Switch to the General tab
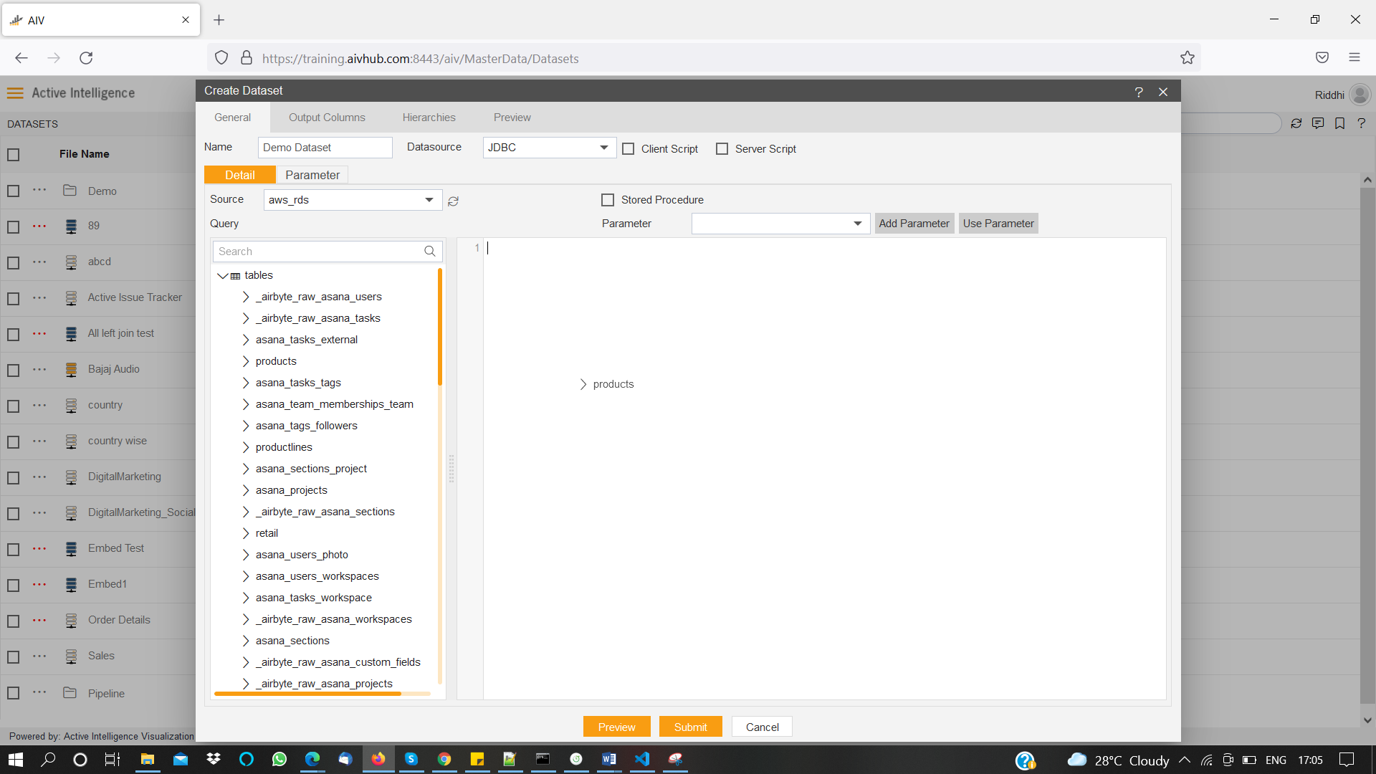This screenshot has width=1376, height=774. coord(233,118)
